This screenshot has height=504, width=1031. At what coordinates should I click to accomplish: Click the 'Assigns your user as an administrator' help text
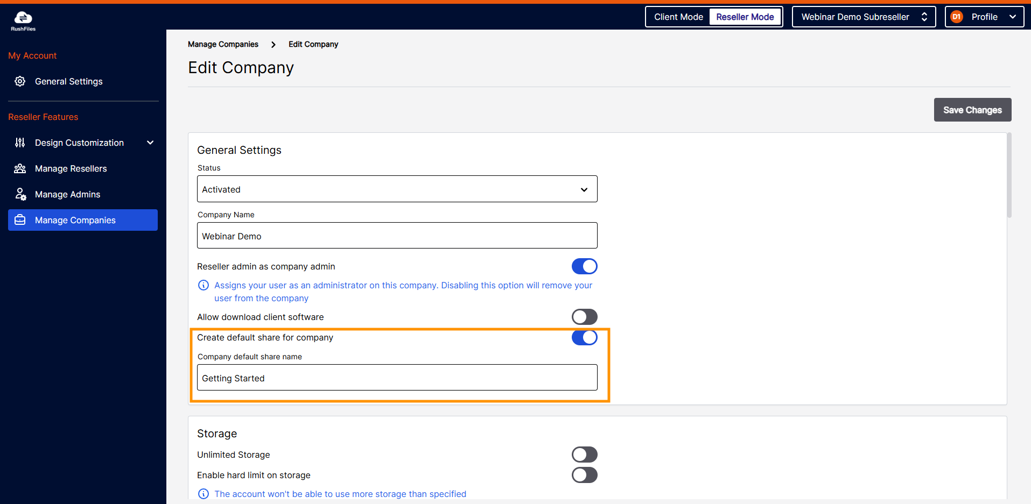click(x=403, y=292)
